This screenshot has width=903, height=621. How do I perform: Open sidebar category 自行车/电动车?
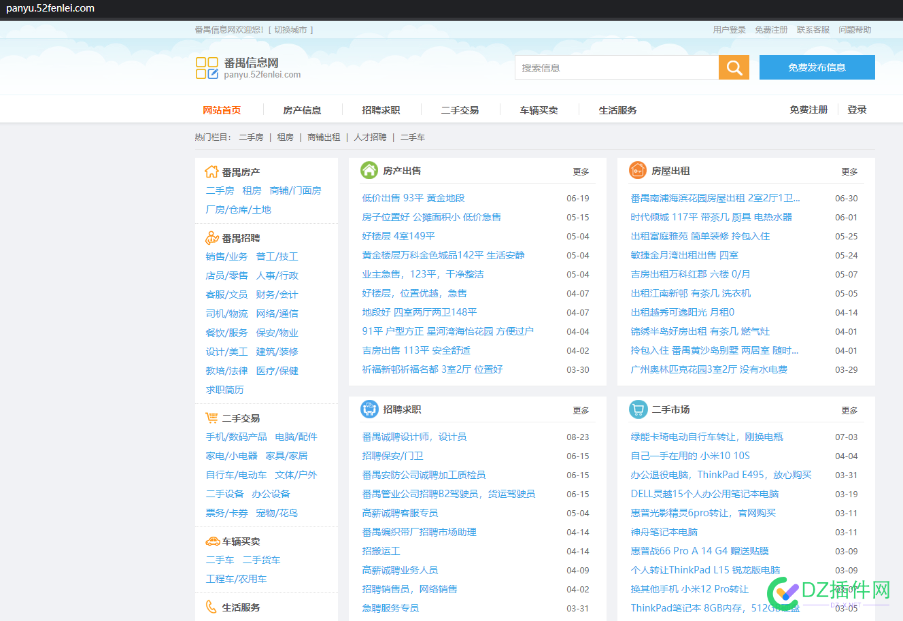coord(237,475)
